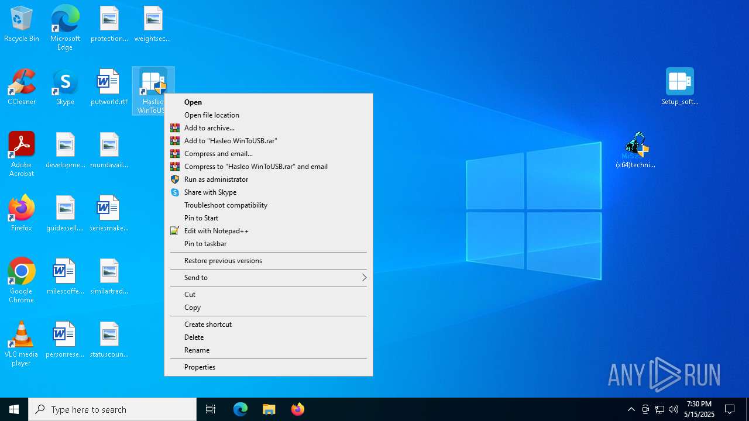Click the taskbar search box
Viewport: 749px width, 421px height.
(x=112, y=409)
